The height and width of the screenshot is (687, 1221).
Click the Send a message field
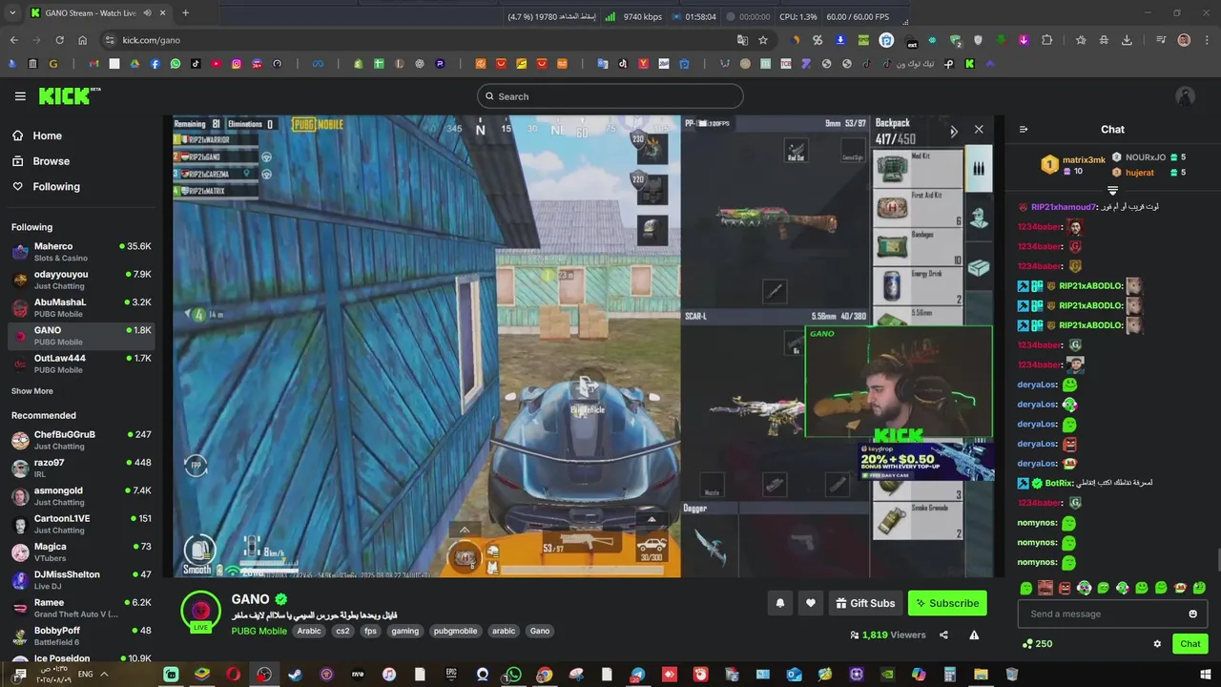1112,614
